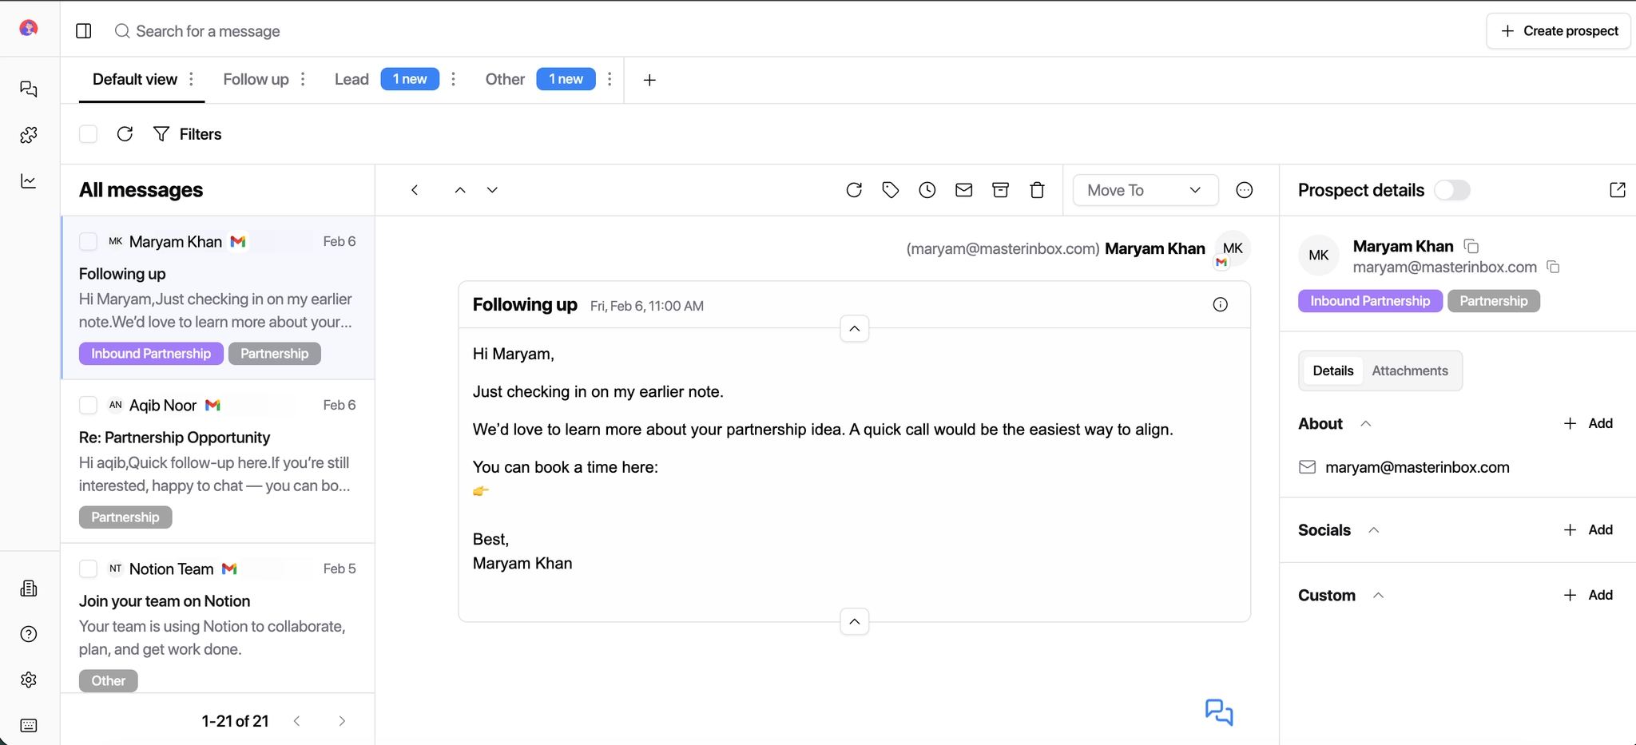Image resolution: width=1636 pixels, height=745 pixels.
Task: Copy Maryam Khan's email address
Action: pyautogui.click(x=1554, y=267)
